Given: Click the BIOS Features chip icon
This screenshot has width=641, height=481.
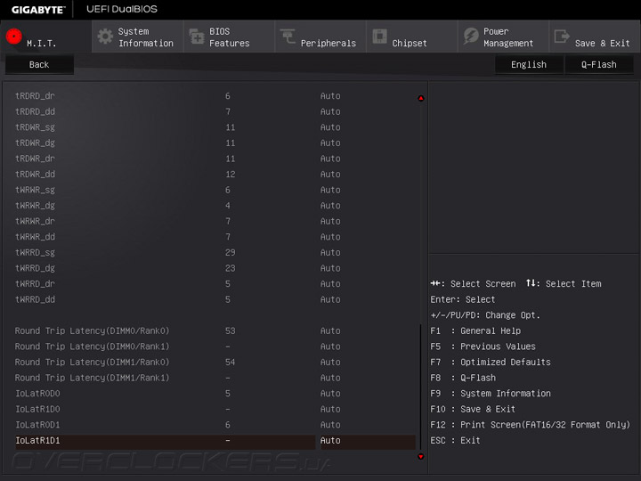Looking at the screenshot, I should (x=196, y=37).
